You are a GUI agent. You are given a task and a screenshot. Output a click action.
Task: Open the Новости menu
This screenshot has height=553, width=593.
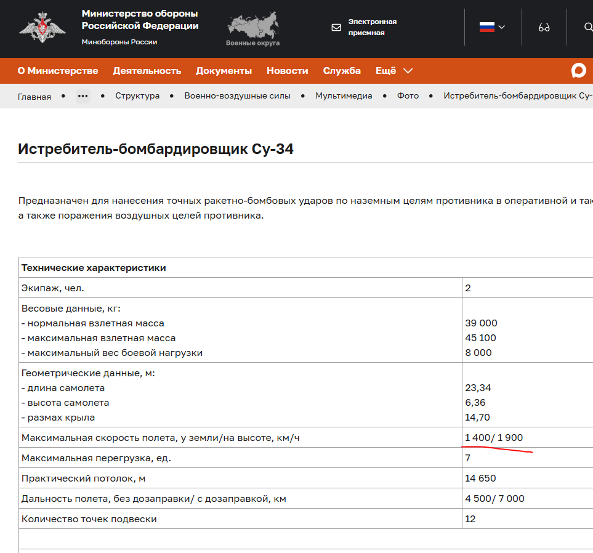[288, 71]
